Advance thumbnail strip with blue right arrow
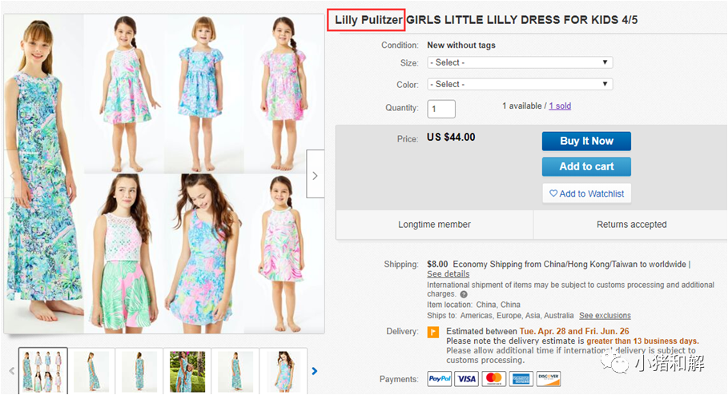The height and width of the screenshot is (395, 728). [x=314, y=371]
